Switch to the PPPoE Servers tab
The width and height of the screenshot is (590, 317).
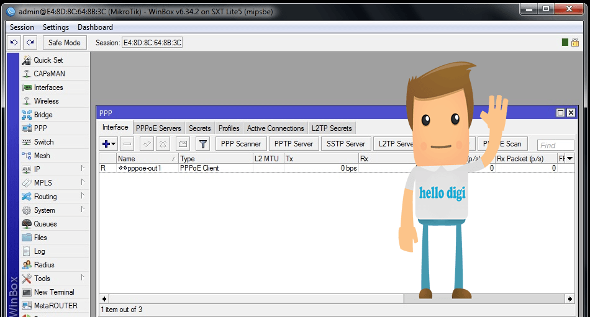(x=158, y=128)
